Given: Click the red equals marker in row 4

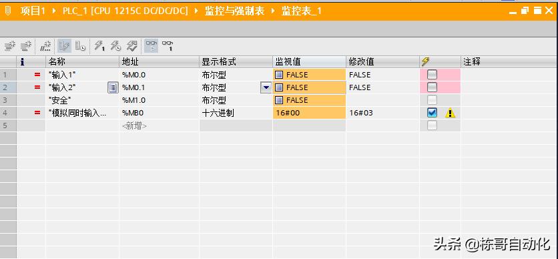Looking at the screenshot, I should coord(37,113).
